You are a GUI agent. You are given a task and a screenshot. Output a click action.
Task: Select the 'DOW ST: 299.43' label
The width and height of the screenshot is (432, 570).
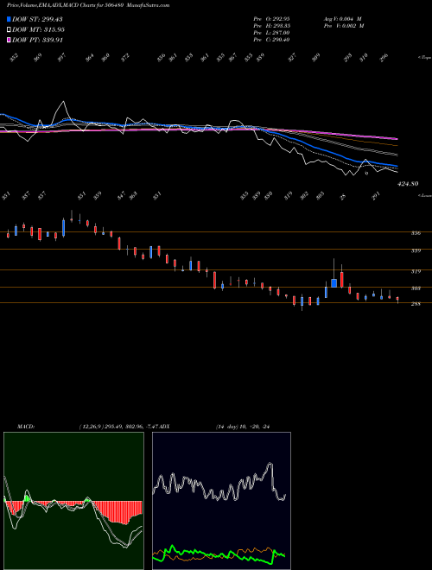coord(37,19)
